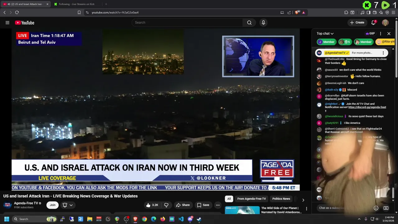
Task: Open The Wild Side of Our Planet thumbnail
Action: (242, 210)
